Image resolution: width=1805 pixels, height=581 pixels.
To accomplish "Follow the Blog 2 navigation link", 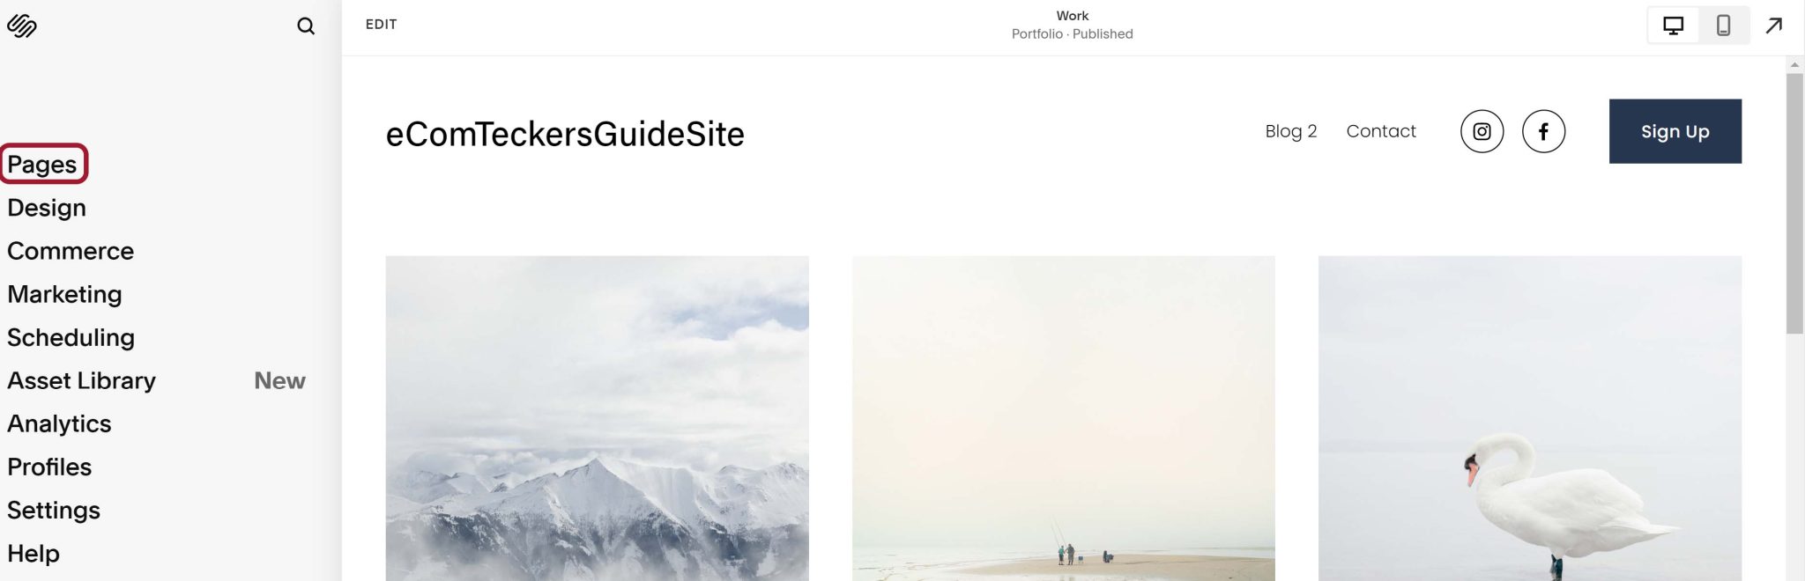I will [1290, 131].
